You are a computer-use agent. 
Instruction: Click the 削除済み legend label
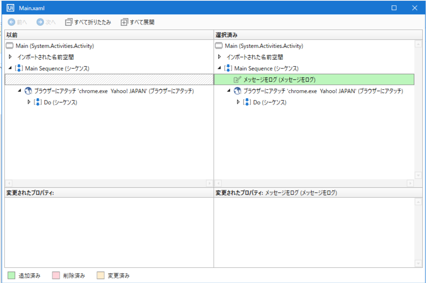tap(74, 276)
